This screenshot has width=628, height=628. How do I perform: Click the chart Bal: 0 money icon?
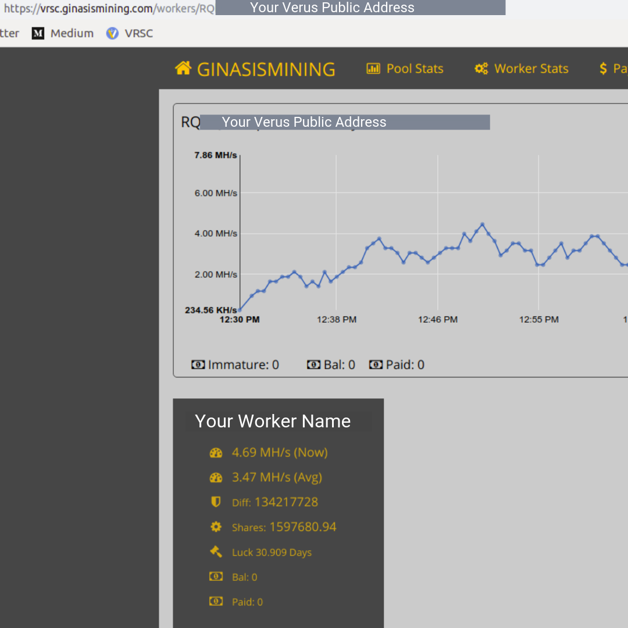(313, 365)
